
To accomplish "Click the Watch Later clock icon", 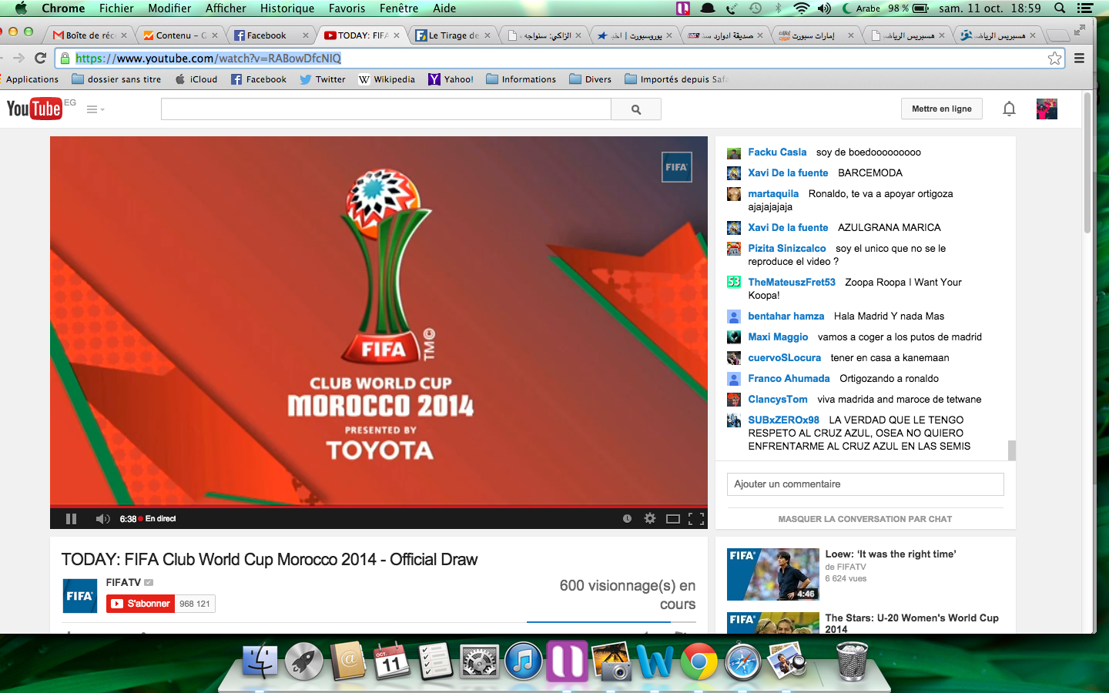I will click(x=627, y=519).
